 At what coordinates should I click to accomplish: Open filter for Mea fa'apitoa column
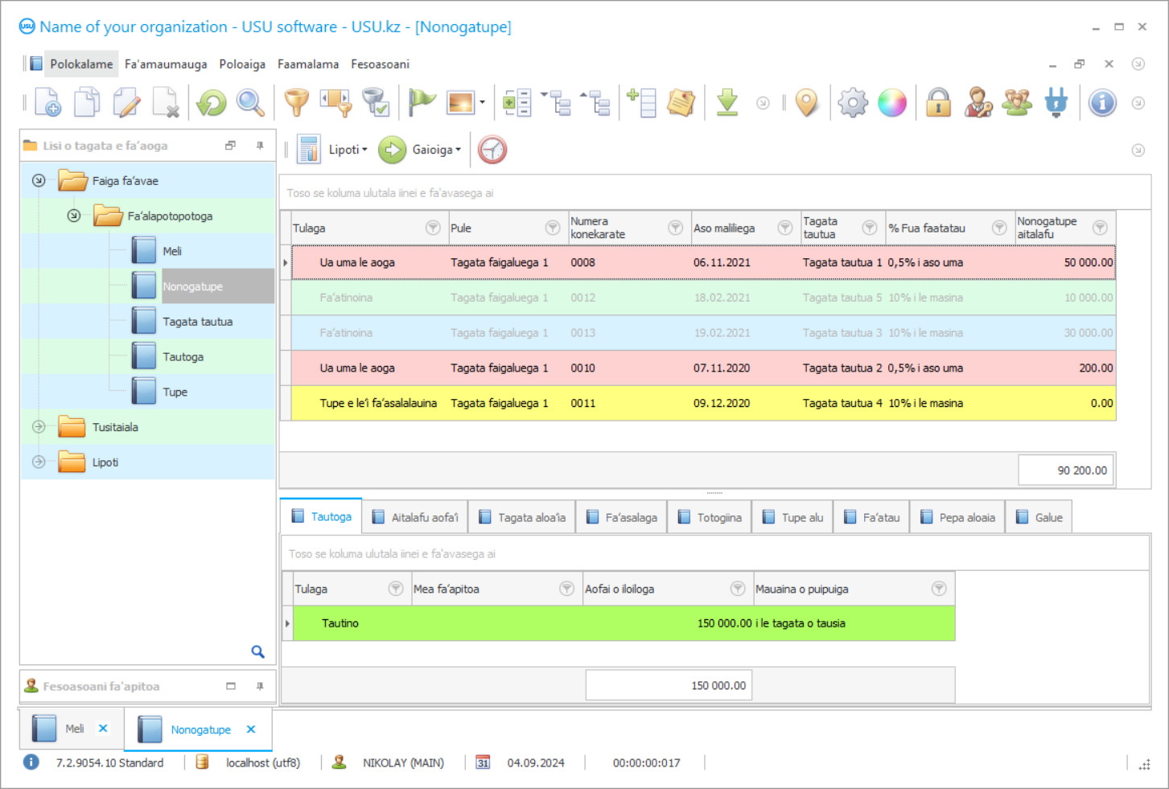(x=567, y=589)
